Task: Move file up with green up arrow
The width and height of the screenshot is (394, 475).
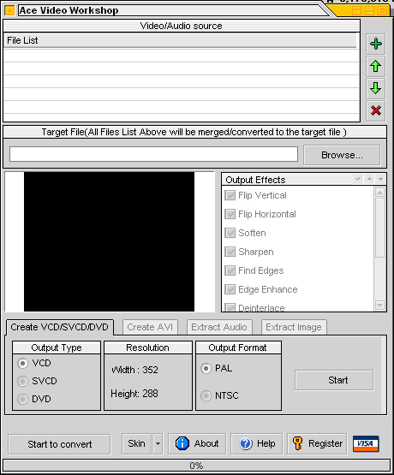Action: tap(375, 66)
